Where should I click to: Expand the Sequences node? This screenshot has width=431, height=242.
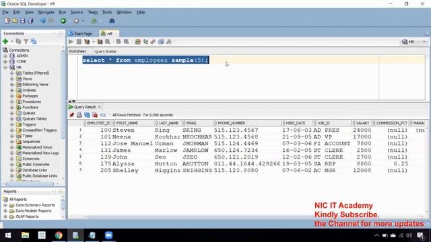[x=12, y=142]
